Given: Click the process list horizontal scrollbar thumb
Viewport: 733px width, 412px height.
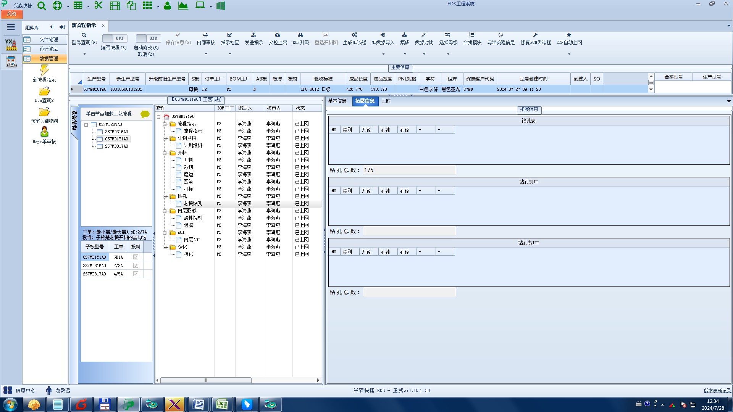Looking at the screenshot, I should coord(206,380).
